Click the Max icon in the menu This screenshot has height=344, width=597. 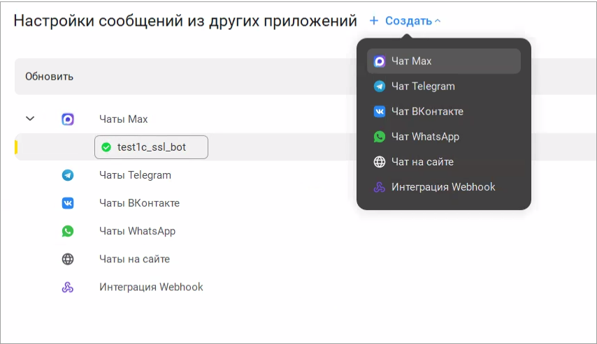(x=379, y=61)
